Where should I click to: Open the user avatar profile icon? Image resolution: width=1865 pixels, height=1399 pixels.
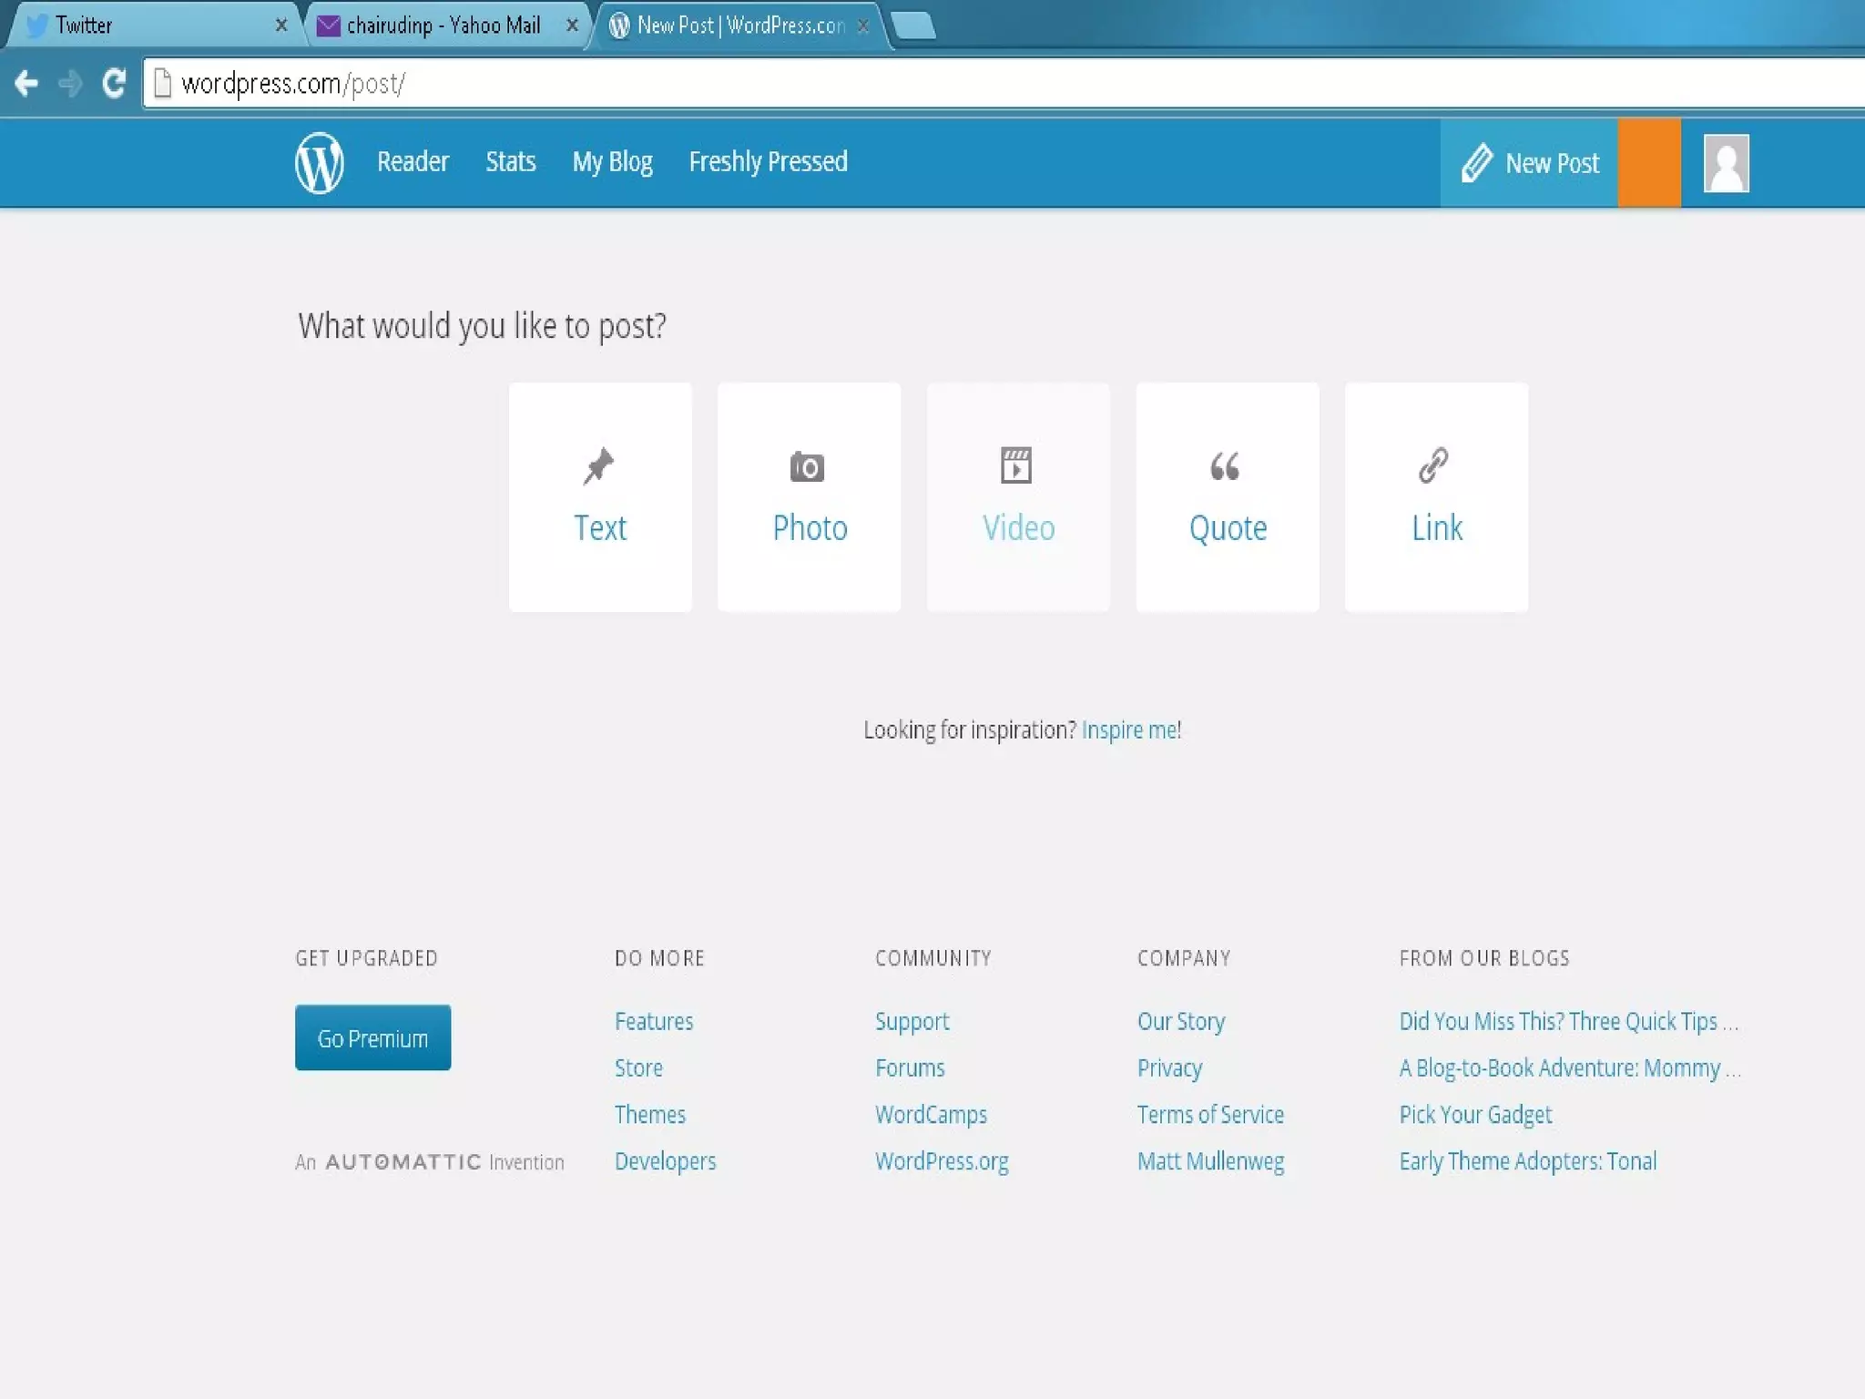point(1726,163)
